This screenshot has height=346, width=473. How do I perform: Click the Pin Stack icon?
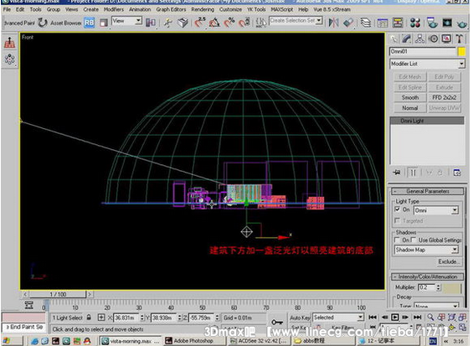(397, 173)
